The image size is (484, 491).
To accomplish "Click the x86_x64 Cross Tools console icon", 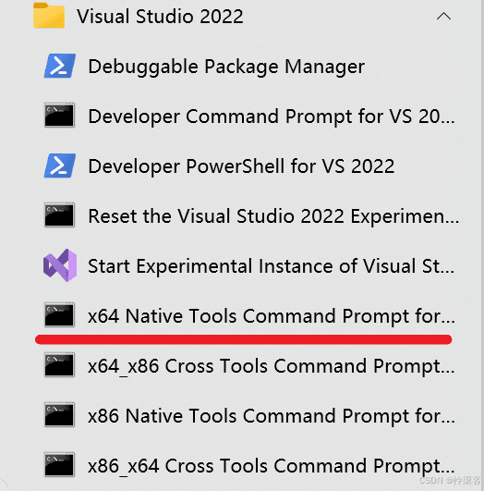I will [59, 464].
